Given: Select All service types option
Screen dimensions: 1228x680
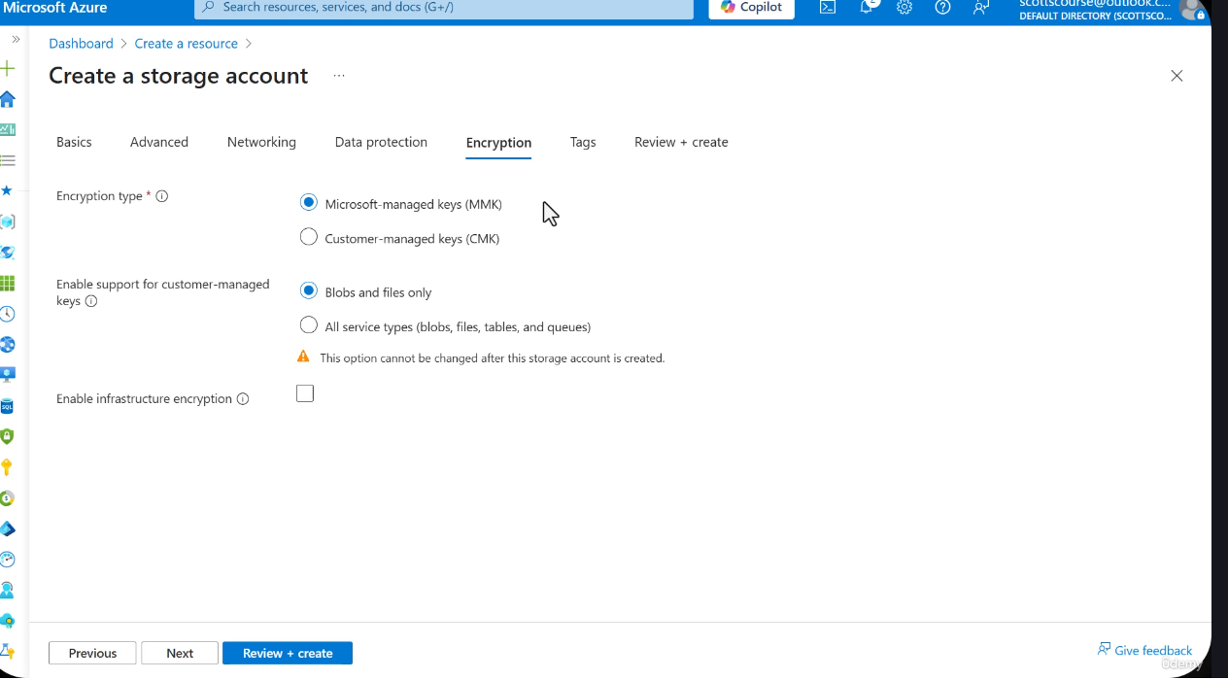Looking at the screenshot, I should point(308,324).
